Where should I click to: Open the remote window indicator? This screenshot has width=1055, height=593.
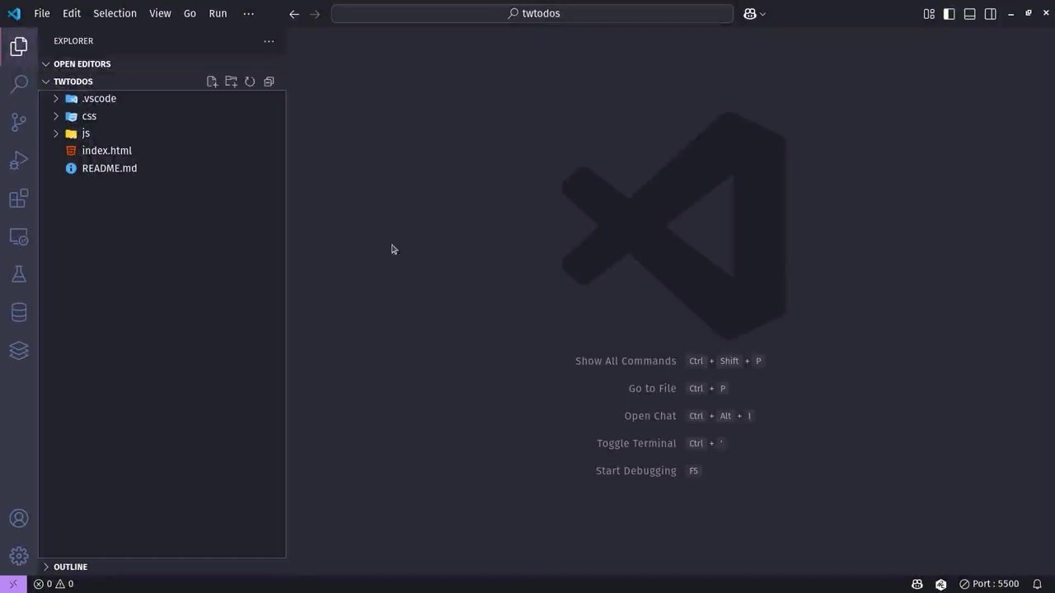12,584
